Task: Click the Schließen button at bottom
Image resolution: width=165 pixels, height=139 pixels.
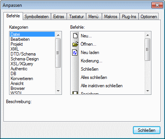Action: tap(146, 130)
